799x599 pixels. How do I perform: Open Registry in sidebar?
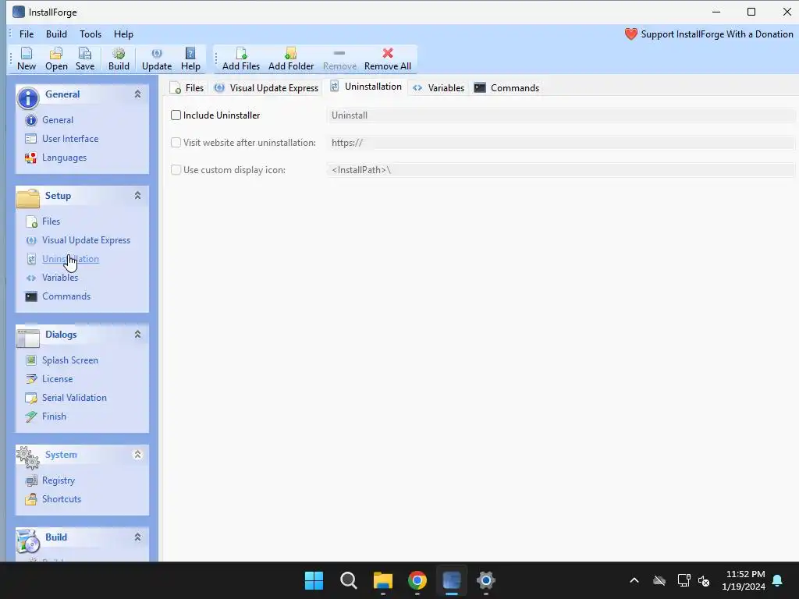click(58, 480)
